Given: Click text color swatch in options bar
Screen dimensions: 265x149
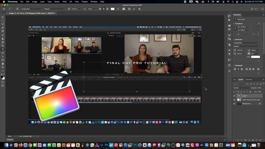Looking at the screenshot, I should click(113, 9).
